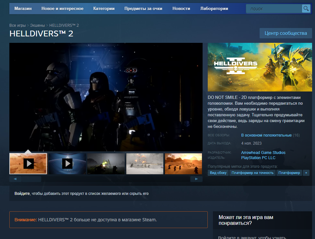Click the right arrow of the thumbnail strip
This screenshot has width=315, height=239.
196,179
